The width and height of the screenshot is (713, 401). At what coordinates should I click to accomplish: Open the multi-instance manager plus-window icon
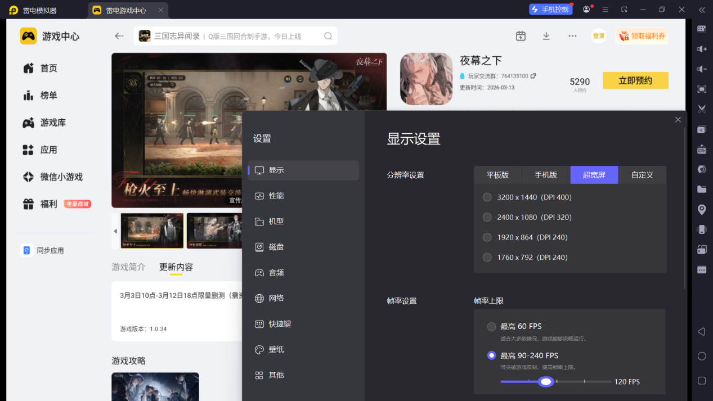click(702, 129)
